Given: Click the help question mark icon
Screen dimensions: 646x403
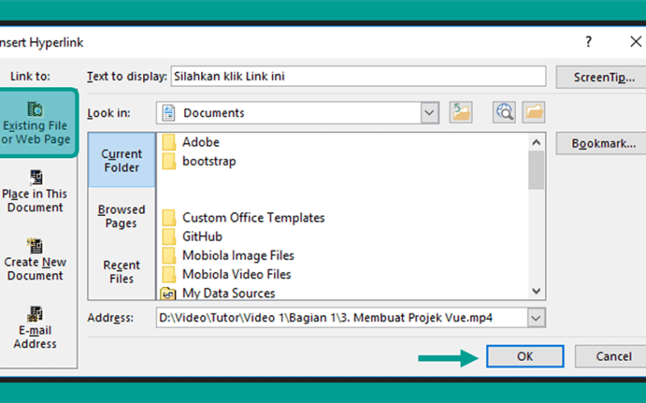Looking at the screenshot, I should tap(589, 42).
